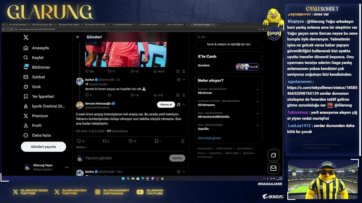Repost icon on top post with 77
Image resolution: width=362 pixels, height=203 pixels.
[x=109, y=71]
